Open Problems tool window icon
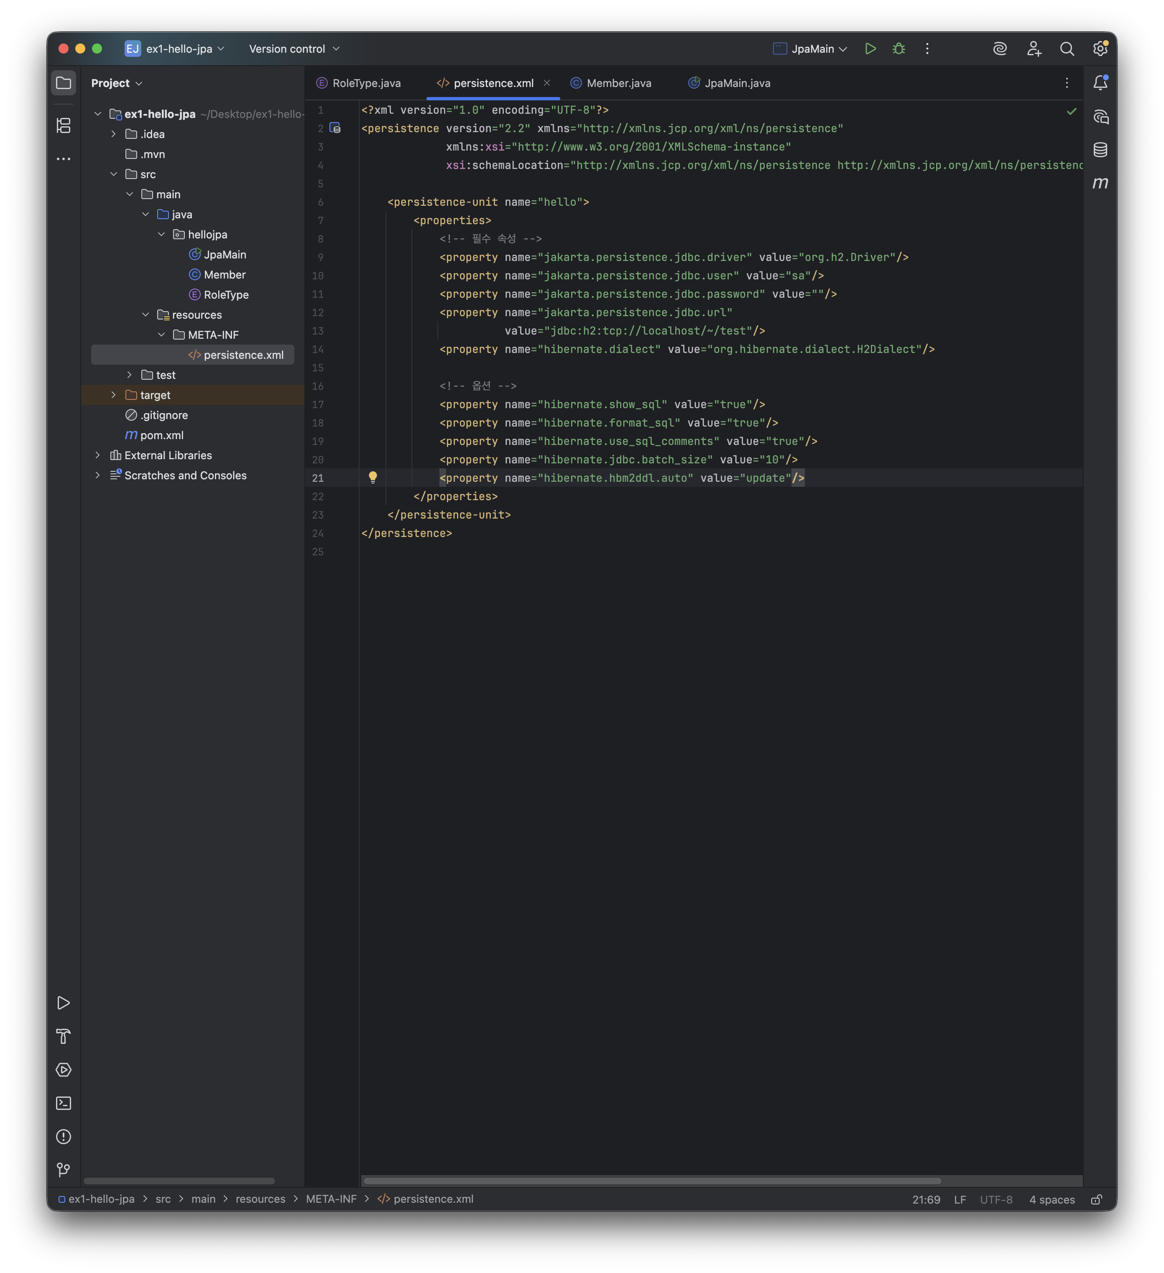The height and width of the screenshot is (1273, 1164). click(64, 1137)
